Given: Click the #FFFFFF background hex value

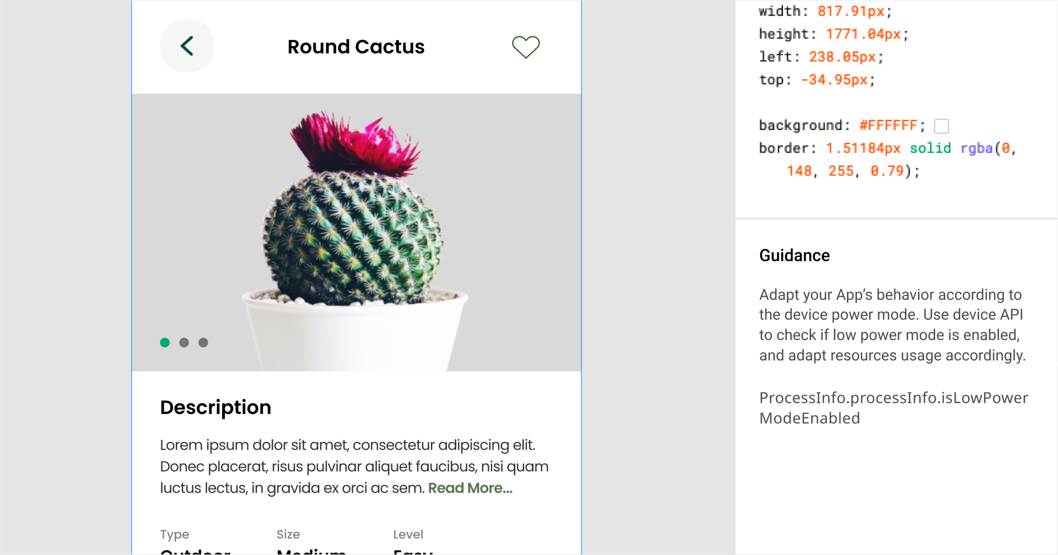Looking at the screenshot, I should point(888,126).
